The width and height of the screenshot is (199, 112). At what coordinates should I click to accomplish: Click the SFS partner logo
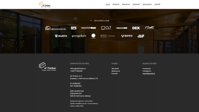click(74, 28)
